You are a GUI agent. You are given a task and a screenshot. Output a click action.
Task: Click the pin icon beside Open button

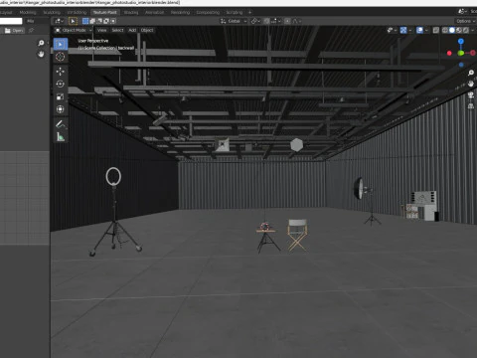pyautogui.click(x=32, y=31)
